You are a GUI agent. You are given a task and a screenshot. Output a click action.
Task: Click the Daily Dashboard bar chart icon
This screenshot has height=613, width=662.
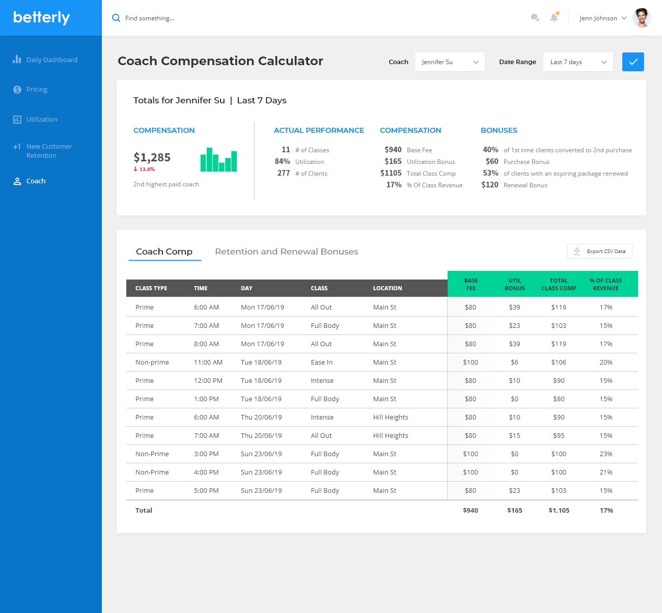tap(17, 60)
